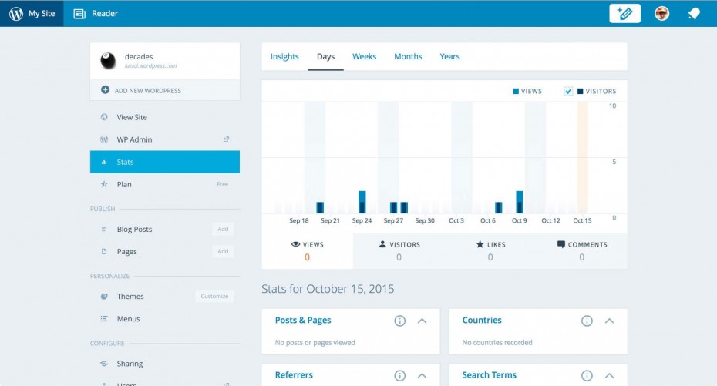717x386 pixels.
Task: Open the Countries heading link
Action: tap(482, 321)
